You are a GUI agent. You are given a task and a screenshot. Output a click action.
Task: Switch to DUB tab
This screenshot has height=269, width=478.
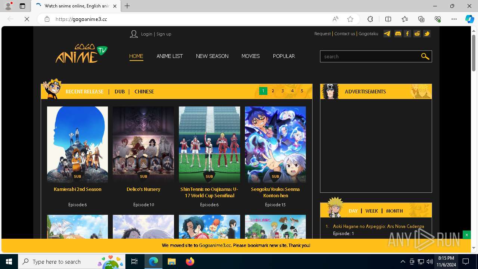(119, 92)
